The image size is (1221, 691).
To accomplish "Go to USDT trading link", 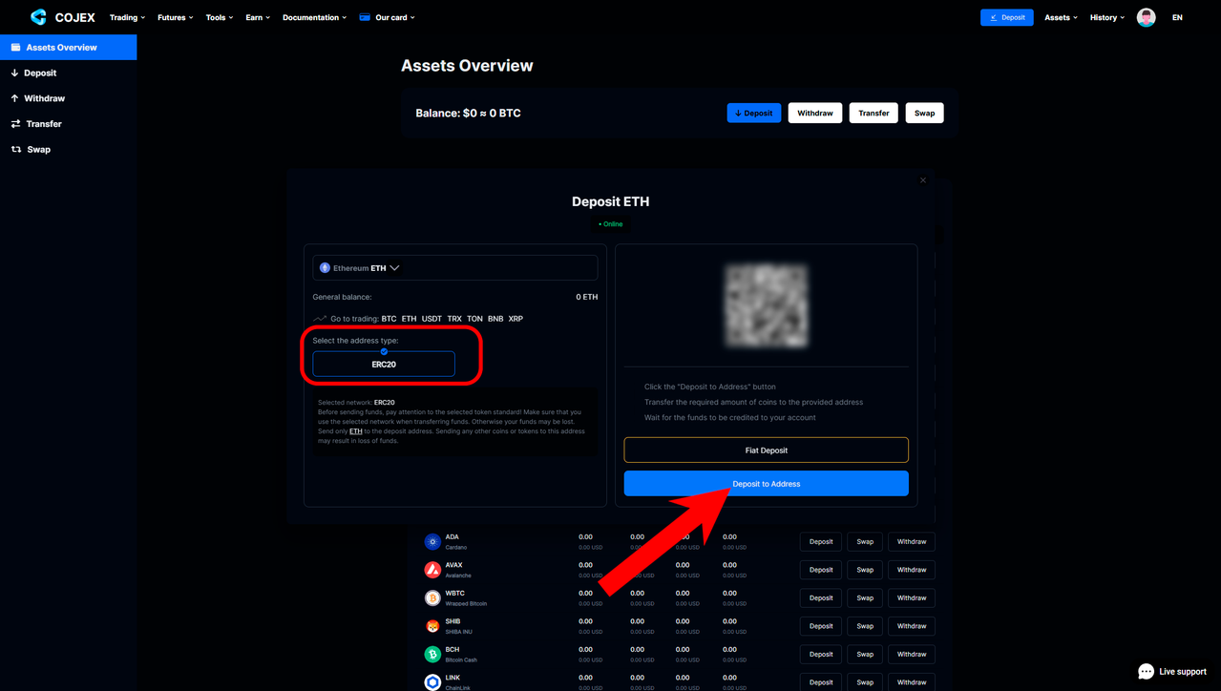I will [432, 319].
